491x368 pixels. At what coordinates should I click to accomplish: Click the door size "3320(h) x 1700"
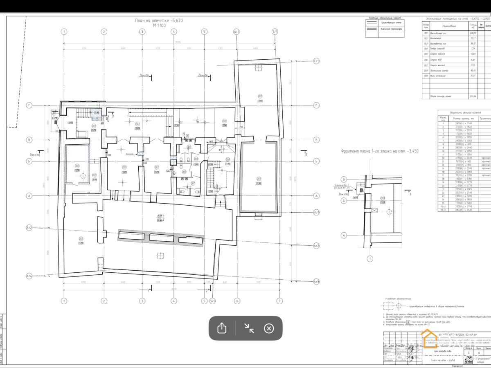(x=464, y=175)
